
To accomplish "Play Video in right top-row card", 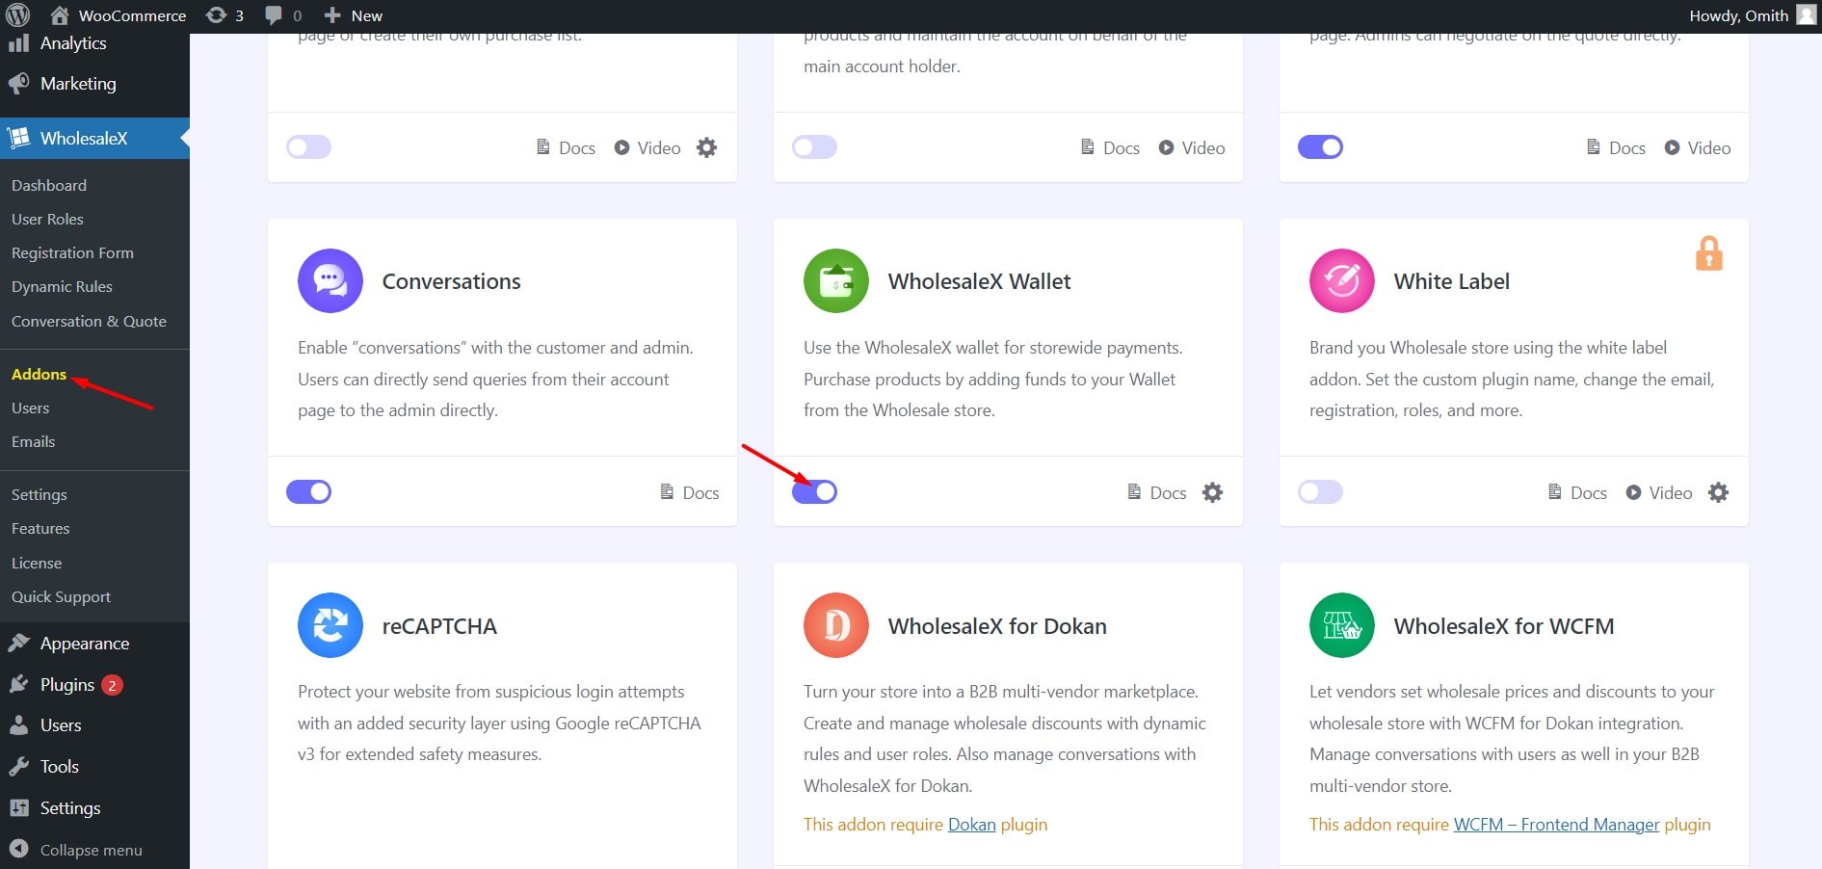I will (1698, 147).
